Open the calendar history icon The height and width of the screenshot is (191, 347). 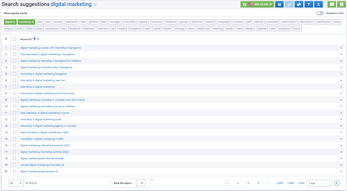[x=279, y=4]
